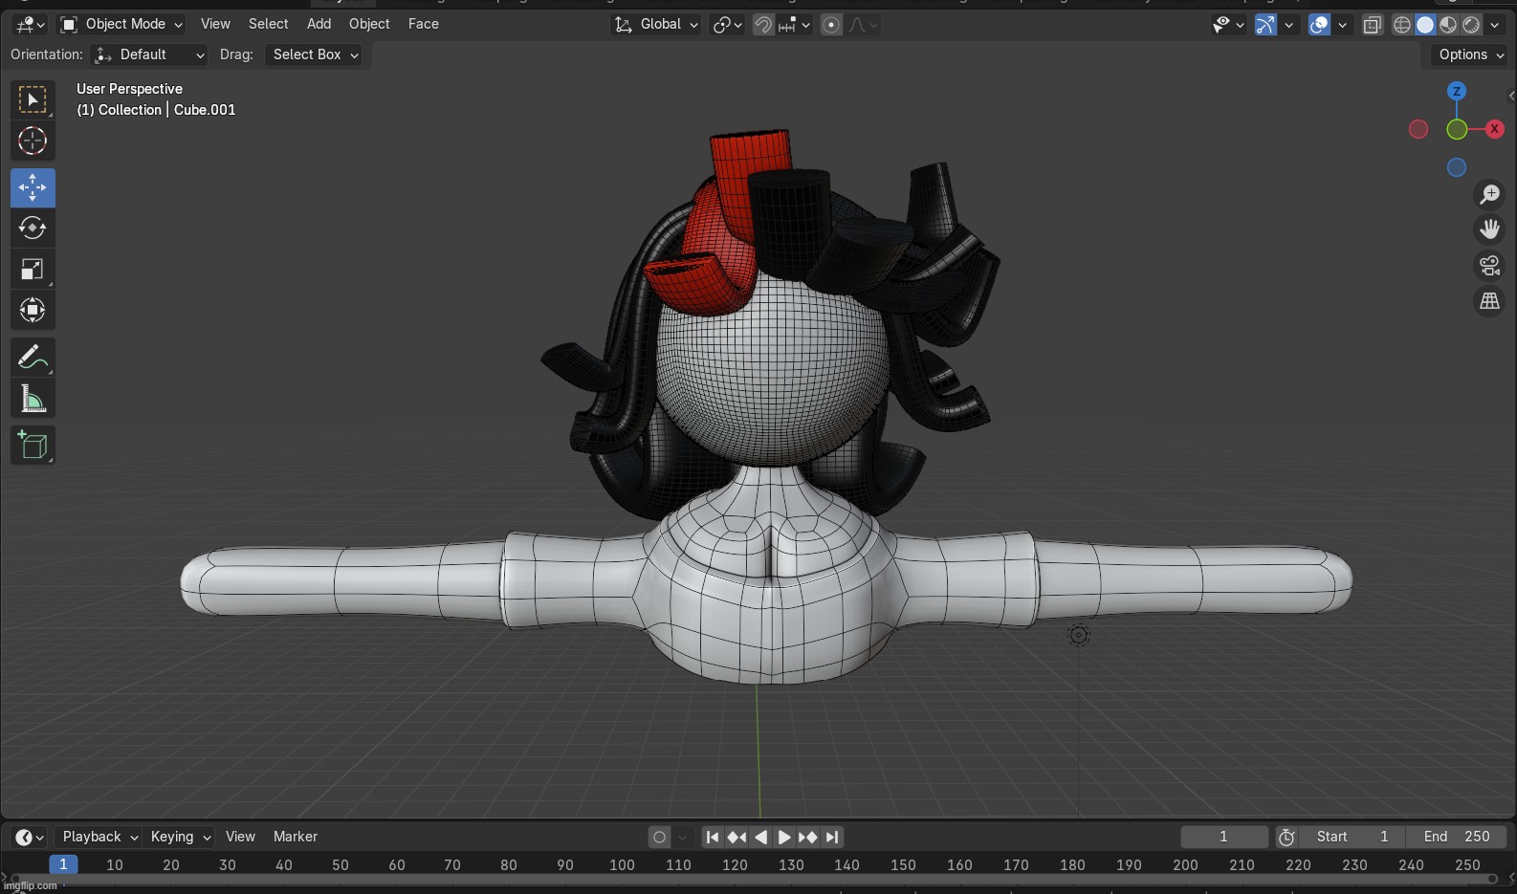Switch perspective/orthographic grid icon
Viewport: 1517px width, 894px height.
tap(1489, 301)
